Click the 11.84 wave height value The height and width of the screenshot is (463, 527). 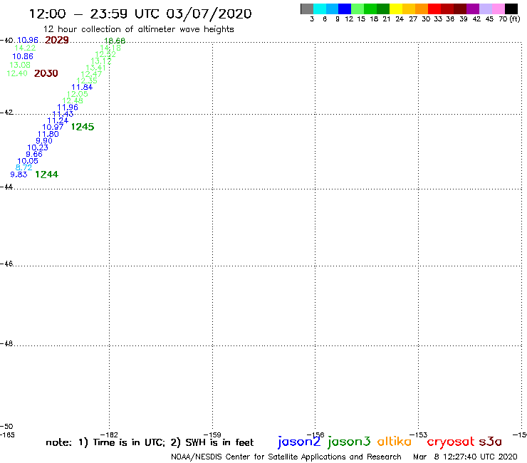tap(82, 87)
